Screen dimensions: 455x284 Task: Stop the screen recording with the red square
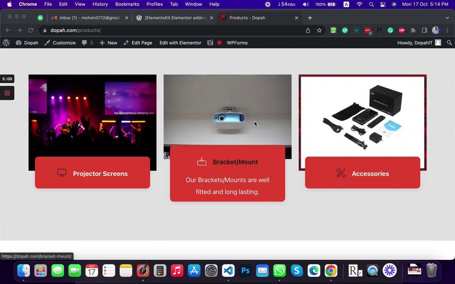[7, 93]
